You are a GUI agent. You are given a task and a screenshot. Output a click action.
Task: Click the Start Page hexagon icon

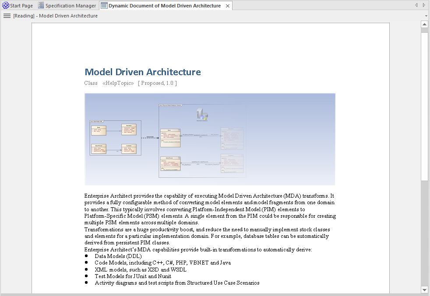4,5
